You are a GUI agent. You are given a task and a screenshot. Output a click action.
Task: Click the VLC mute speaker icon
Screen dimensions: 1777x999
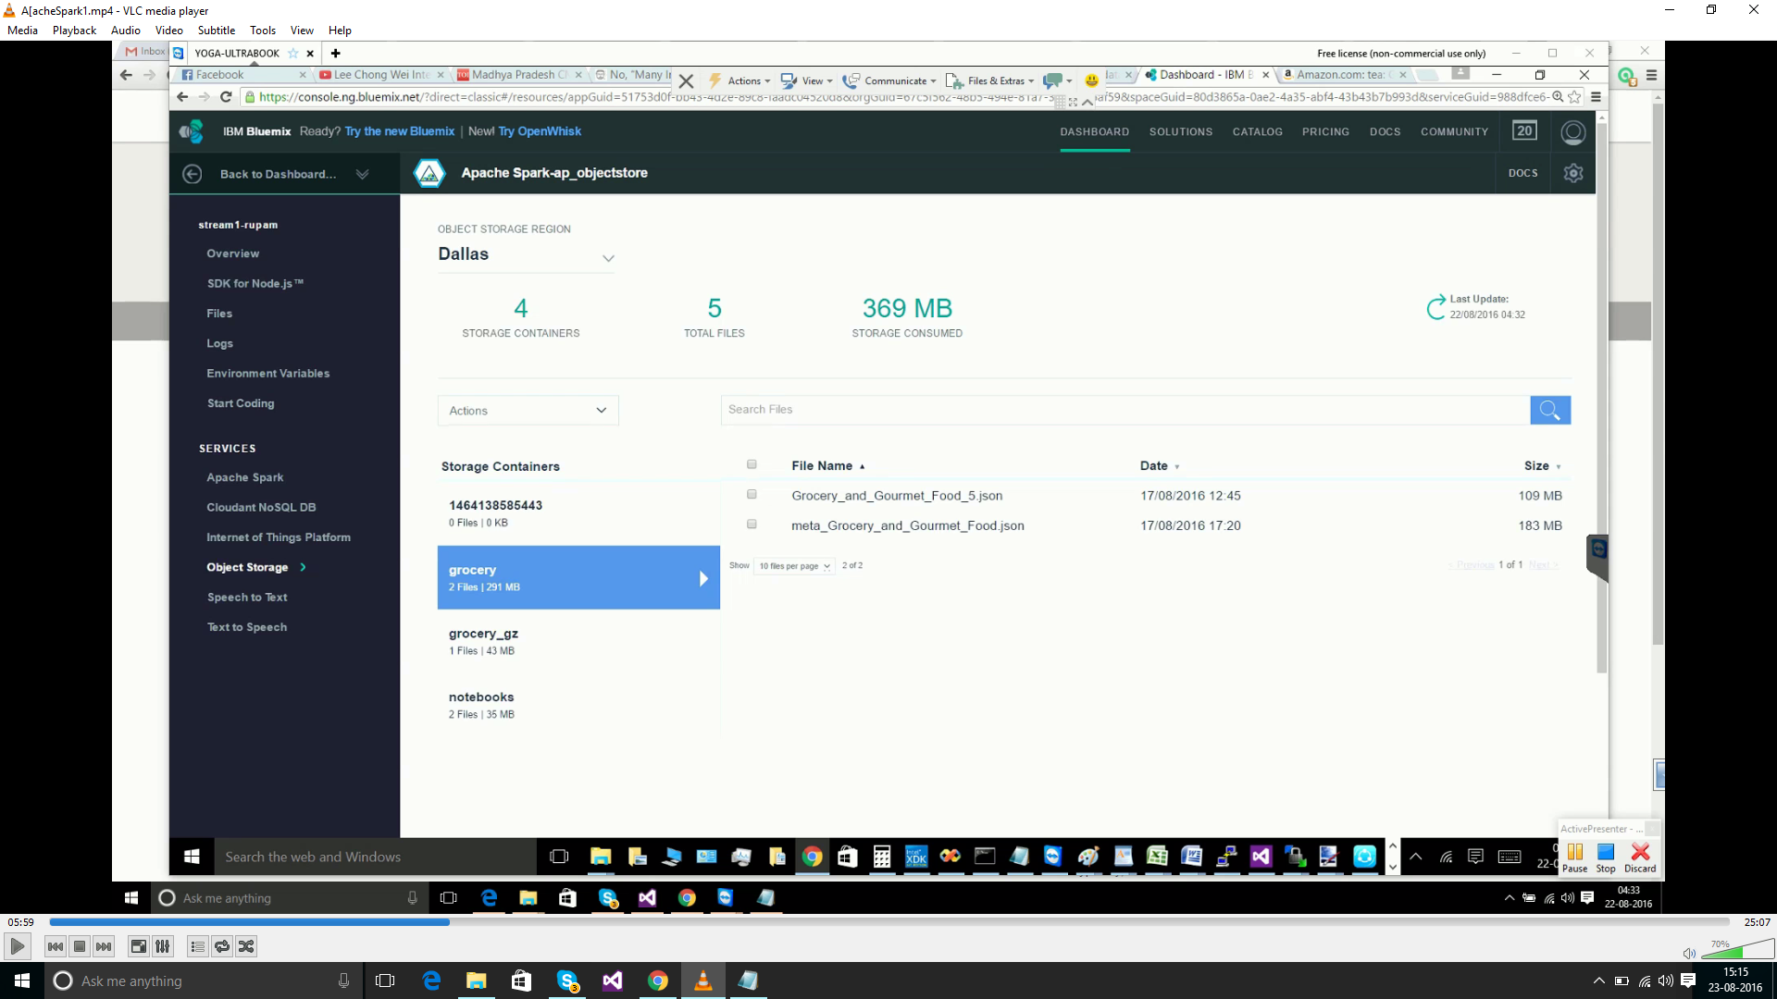point(1689,954)
